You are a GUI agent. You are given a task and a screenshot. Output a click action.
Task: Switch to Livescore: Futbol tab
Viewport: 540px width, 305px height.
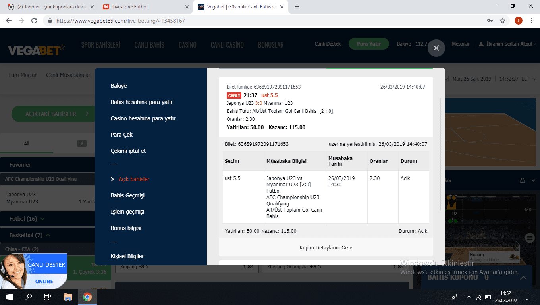[145, 7]
